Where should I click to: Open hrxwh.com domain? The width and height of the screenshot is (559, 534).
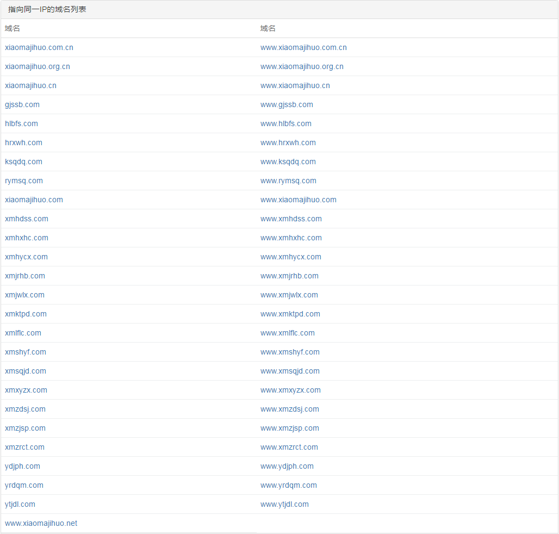point(23,142)
